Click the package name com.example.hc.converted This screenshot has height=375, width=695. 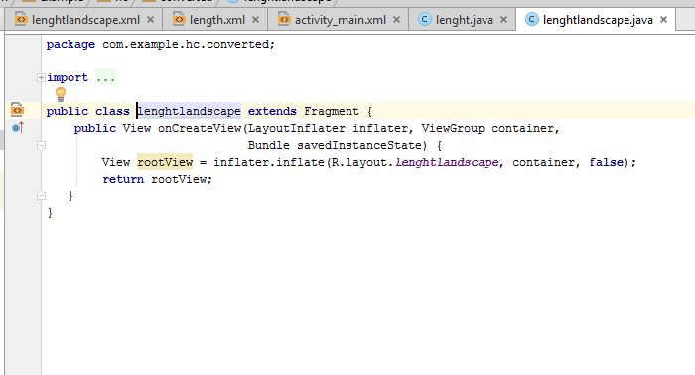(x=186, y=44)
